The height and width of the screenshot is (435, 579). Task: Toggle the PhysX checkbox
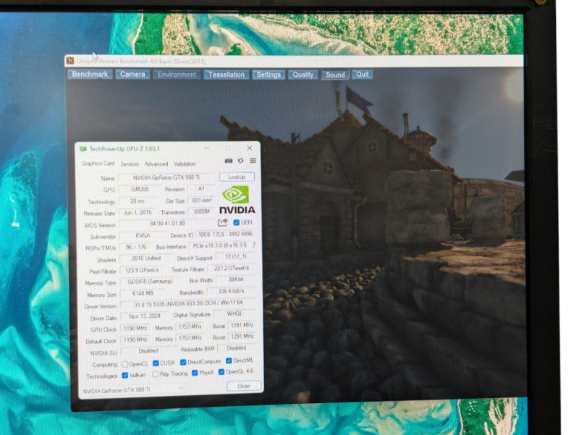tap(195, 373)
